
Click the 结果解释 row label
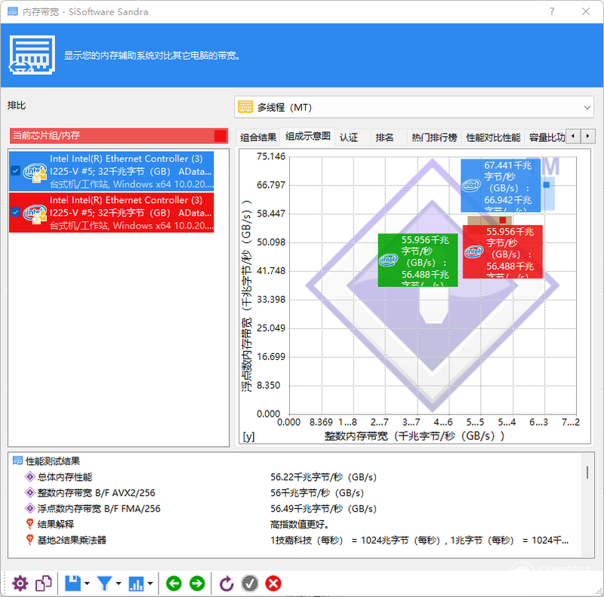tap(55, 525)
